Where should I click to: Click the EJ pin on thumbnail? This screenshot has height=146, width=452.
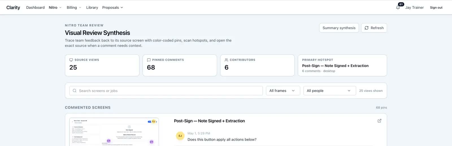coord(154,121)
